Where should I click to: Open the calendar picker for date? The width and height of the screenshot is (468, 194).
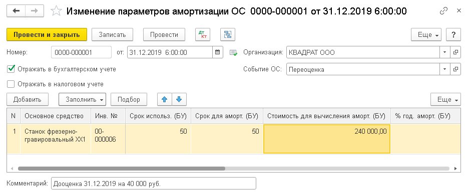(218, 52)
